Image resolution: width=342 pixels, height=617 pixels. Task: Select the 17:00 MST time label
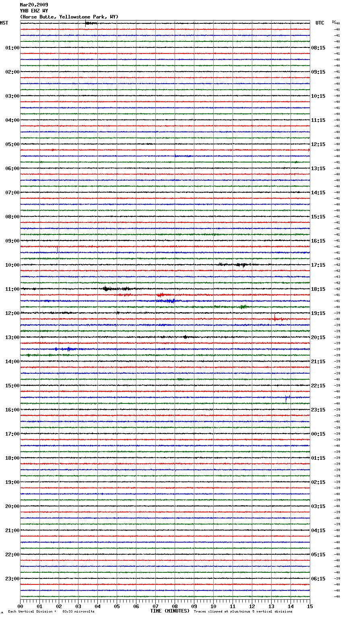click(12, 434)
